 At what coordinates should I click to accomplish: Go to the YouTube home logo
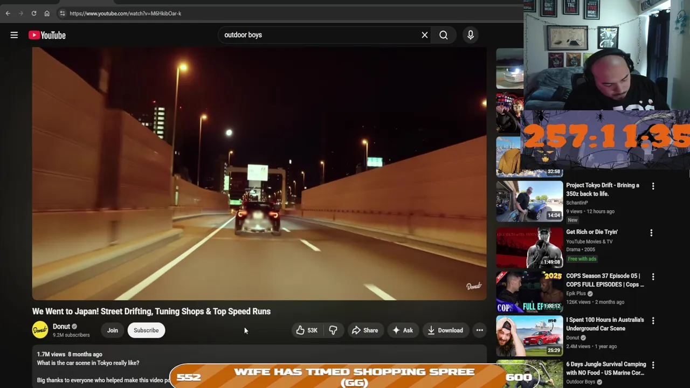coord(47,35)
